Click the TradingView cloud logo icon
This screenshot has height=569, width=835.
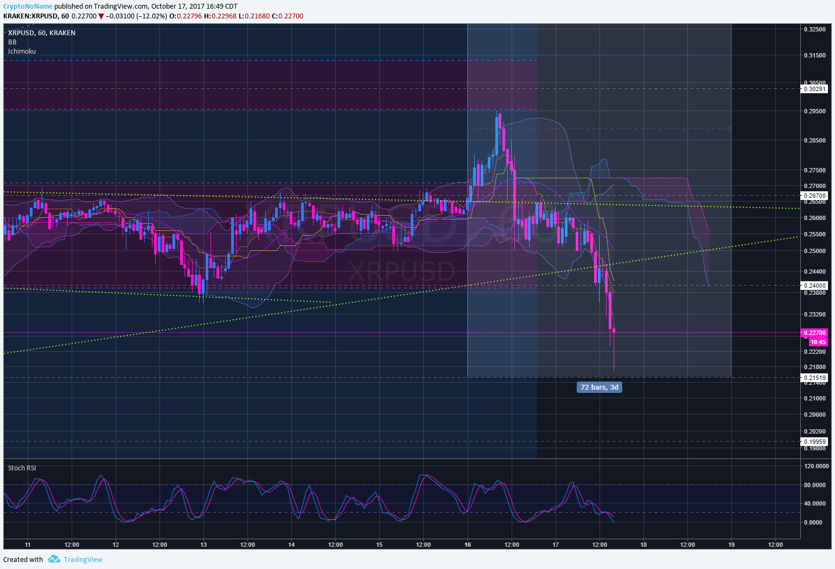tap(54, 559)
